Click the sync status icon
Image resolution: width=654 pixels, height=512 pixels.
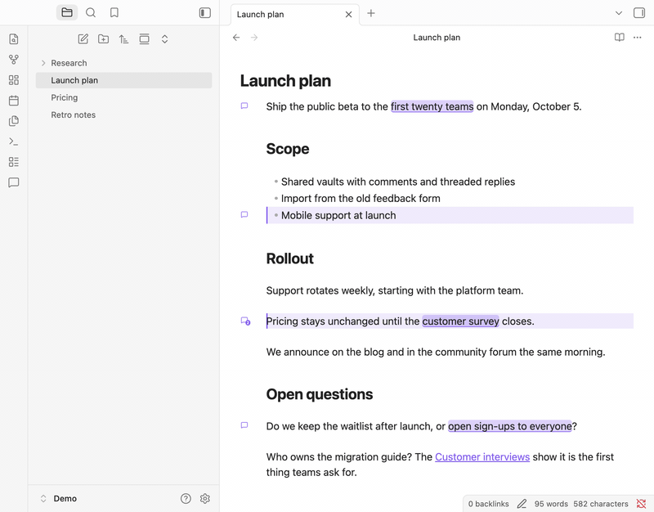[641, 504]
